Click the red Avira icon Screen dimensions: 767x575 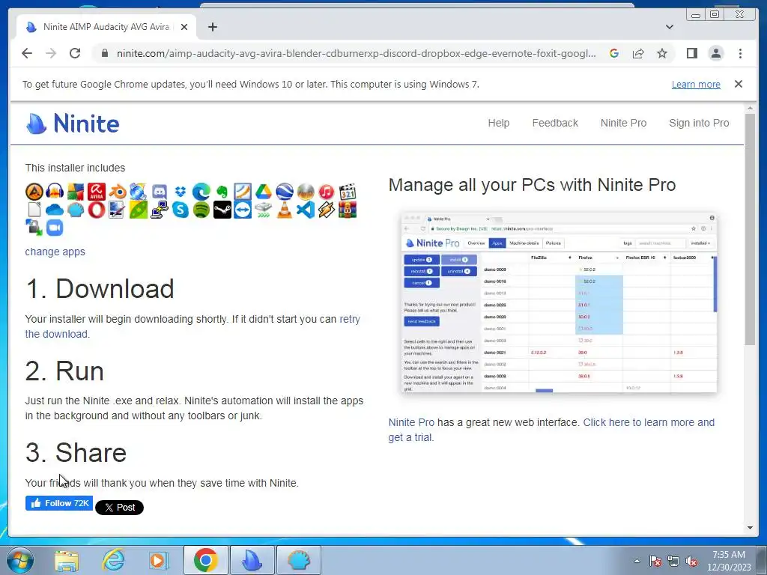tap(97, 192)
